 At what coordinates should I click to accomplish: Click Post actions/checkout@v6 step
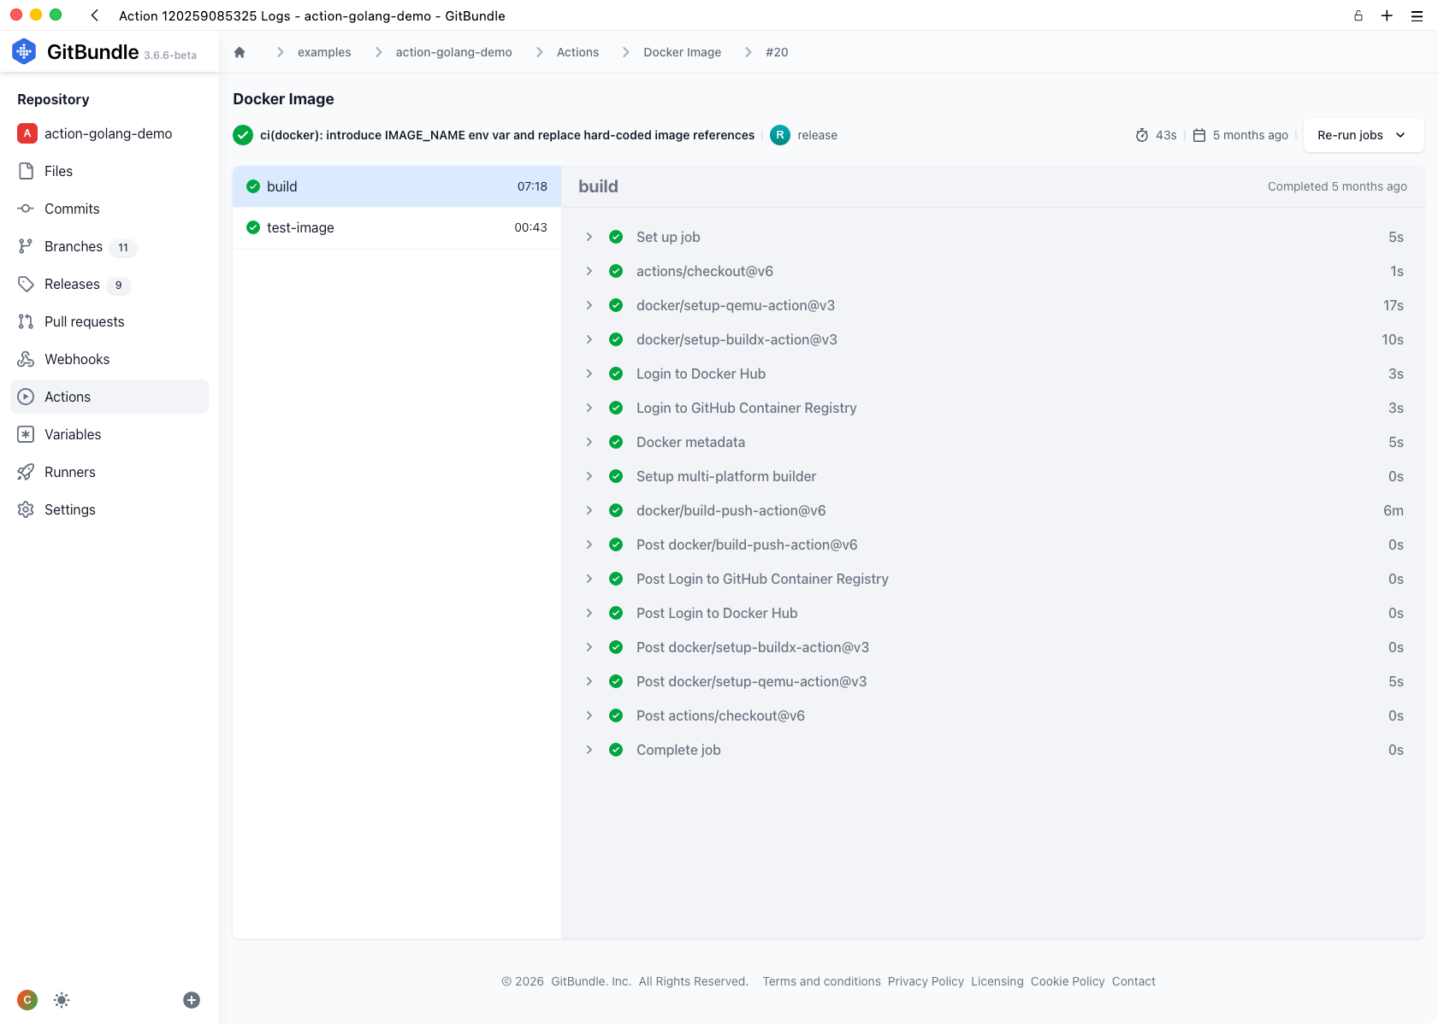720,715
